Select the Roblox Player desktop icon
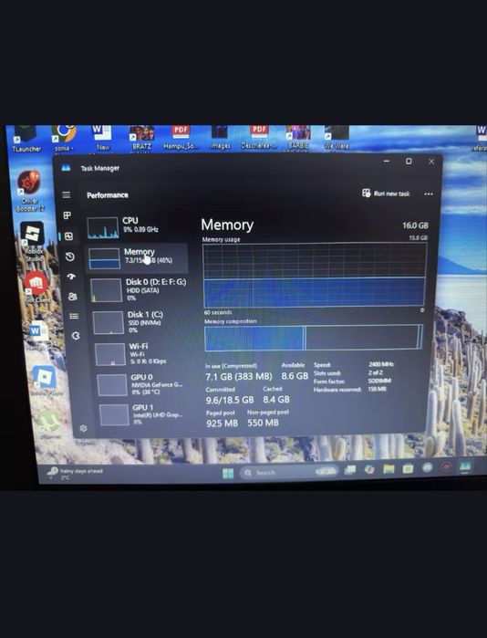This screenshot has width=487, height=638. click(x=46, y=381)
